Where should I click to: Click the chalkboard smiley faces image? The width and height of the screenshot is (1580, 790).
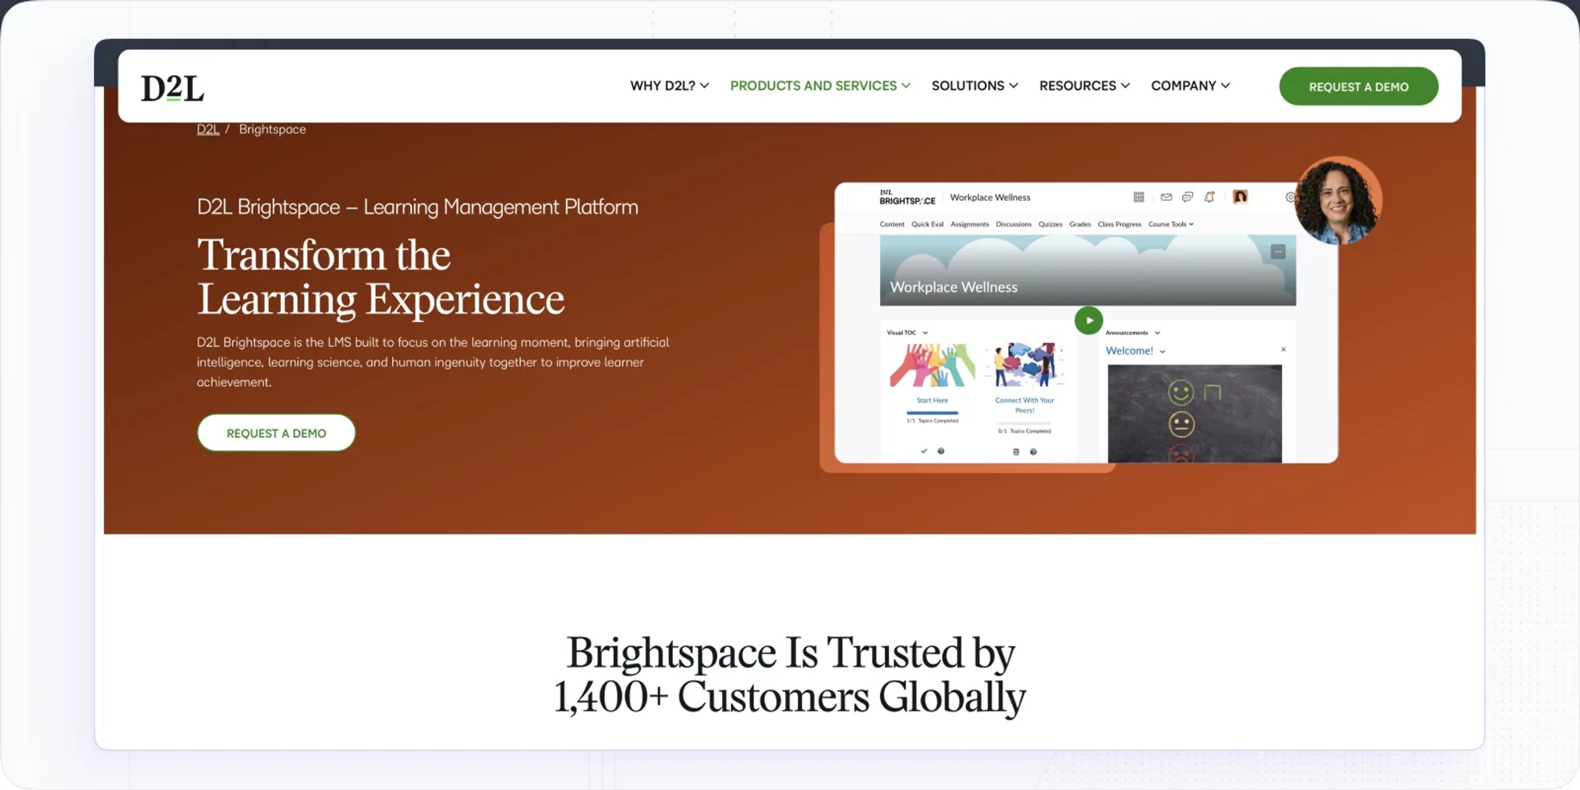tap(1194, 414)
